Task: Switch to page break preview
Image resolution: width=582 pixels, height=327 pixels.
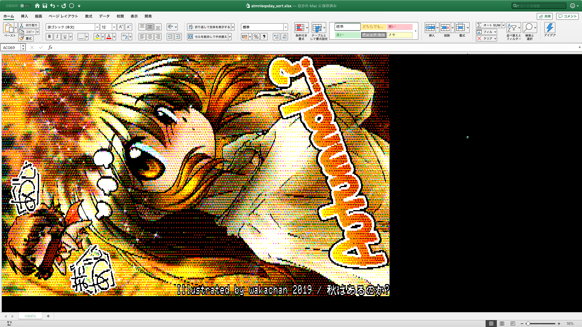Action: (513, 323)
